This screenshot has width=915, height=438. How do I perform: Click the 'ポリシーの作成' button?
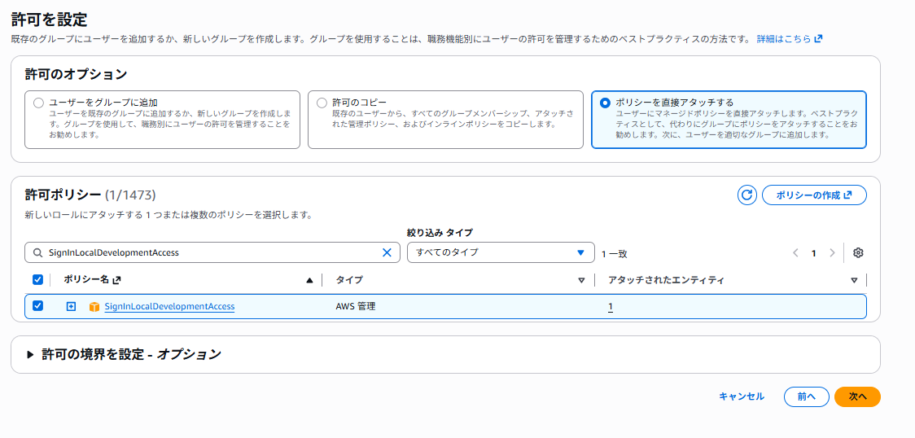[813, 195]
